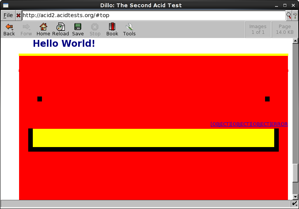299x209 pixels.
Task: Click the help question mark icon
Action: (295, 16)
